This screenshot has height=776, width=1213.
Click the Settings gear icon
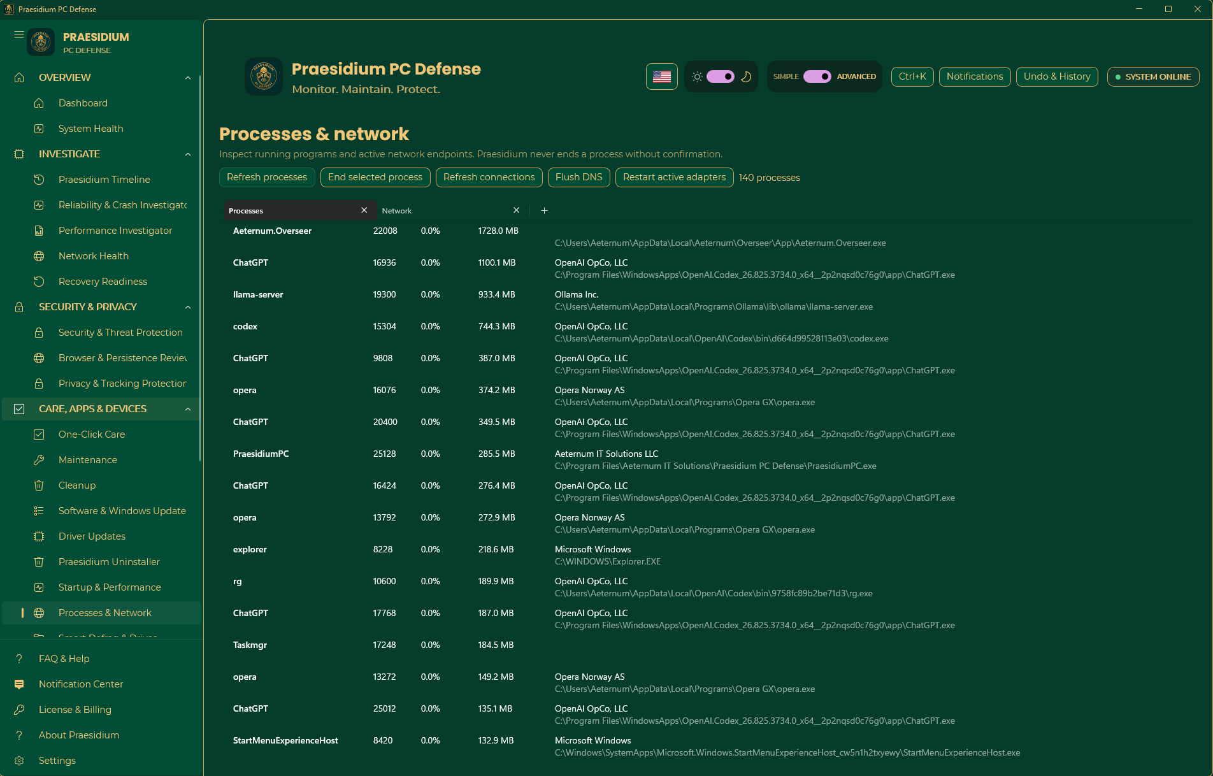(19, 760)
